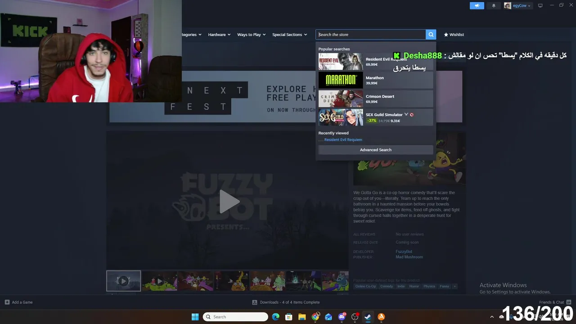Viewport: 576px width, 324px height.
Task: Click the Online Co-Op tag
Action: (x=365, y=286)
